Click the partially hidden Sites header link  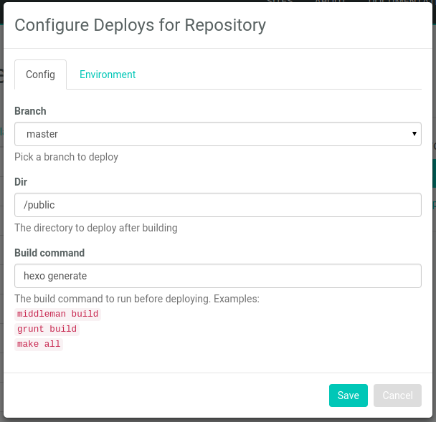click(280, 2)
